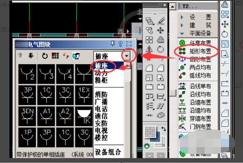
Task: Click the move-down arrow in 电气图块 toolbar
Action: point(31,56)
